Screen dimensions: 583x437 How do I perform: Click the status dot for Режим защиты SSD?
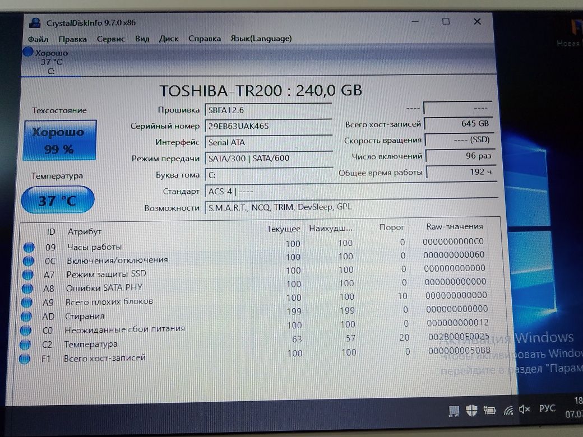point(27,275)
